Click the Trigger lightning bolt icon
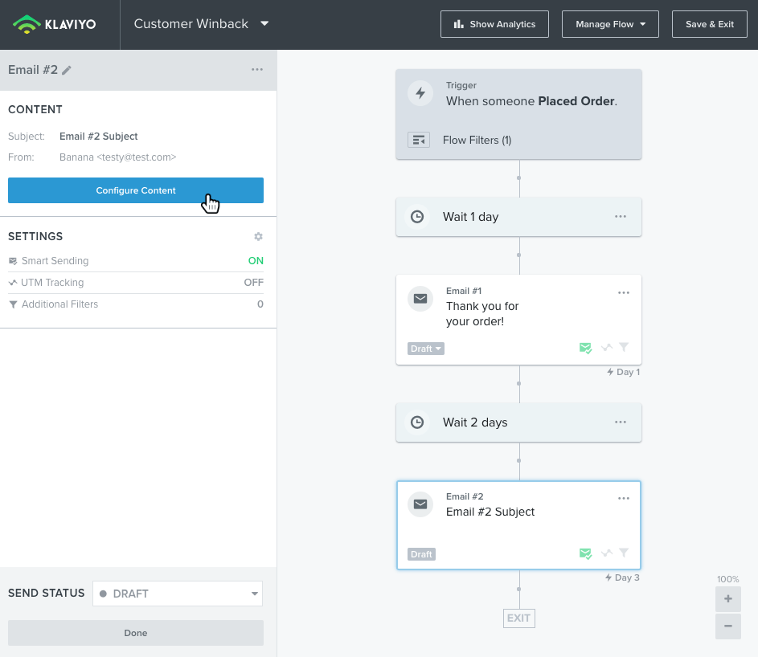Screen dimensions: 758x657 pyautogui.click(x=420, y=92)
